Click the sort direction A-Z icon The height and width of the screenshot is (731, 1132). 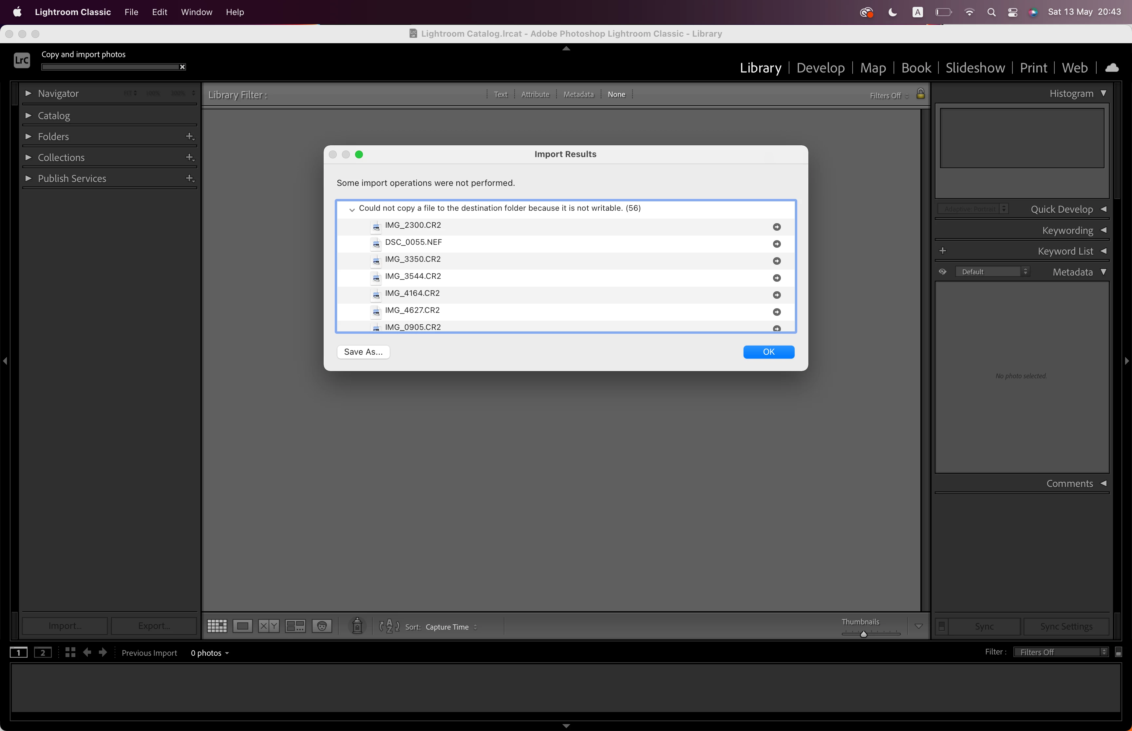(389, 626)
